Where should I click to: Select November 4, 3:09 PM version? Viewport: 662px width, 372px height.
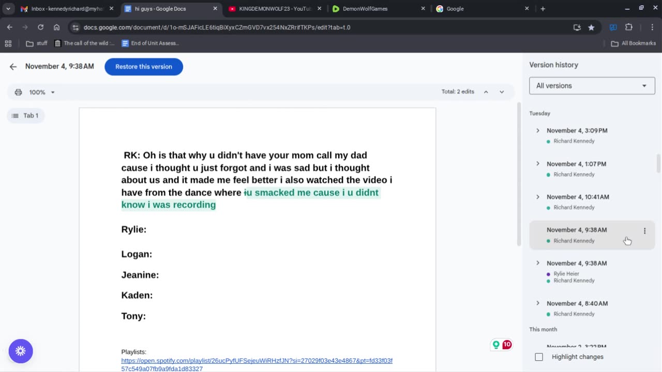592,135
